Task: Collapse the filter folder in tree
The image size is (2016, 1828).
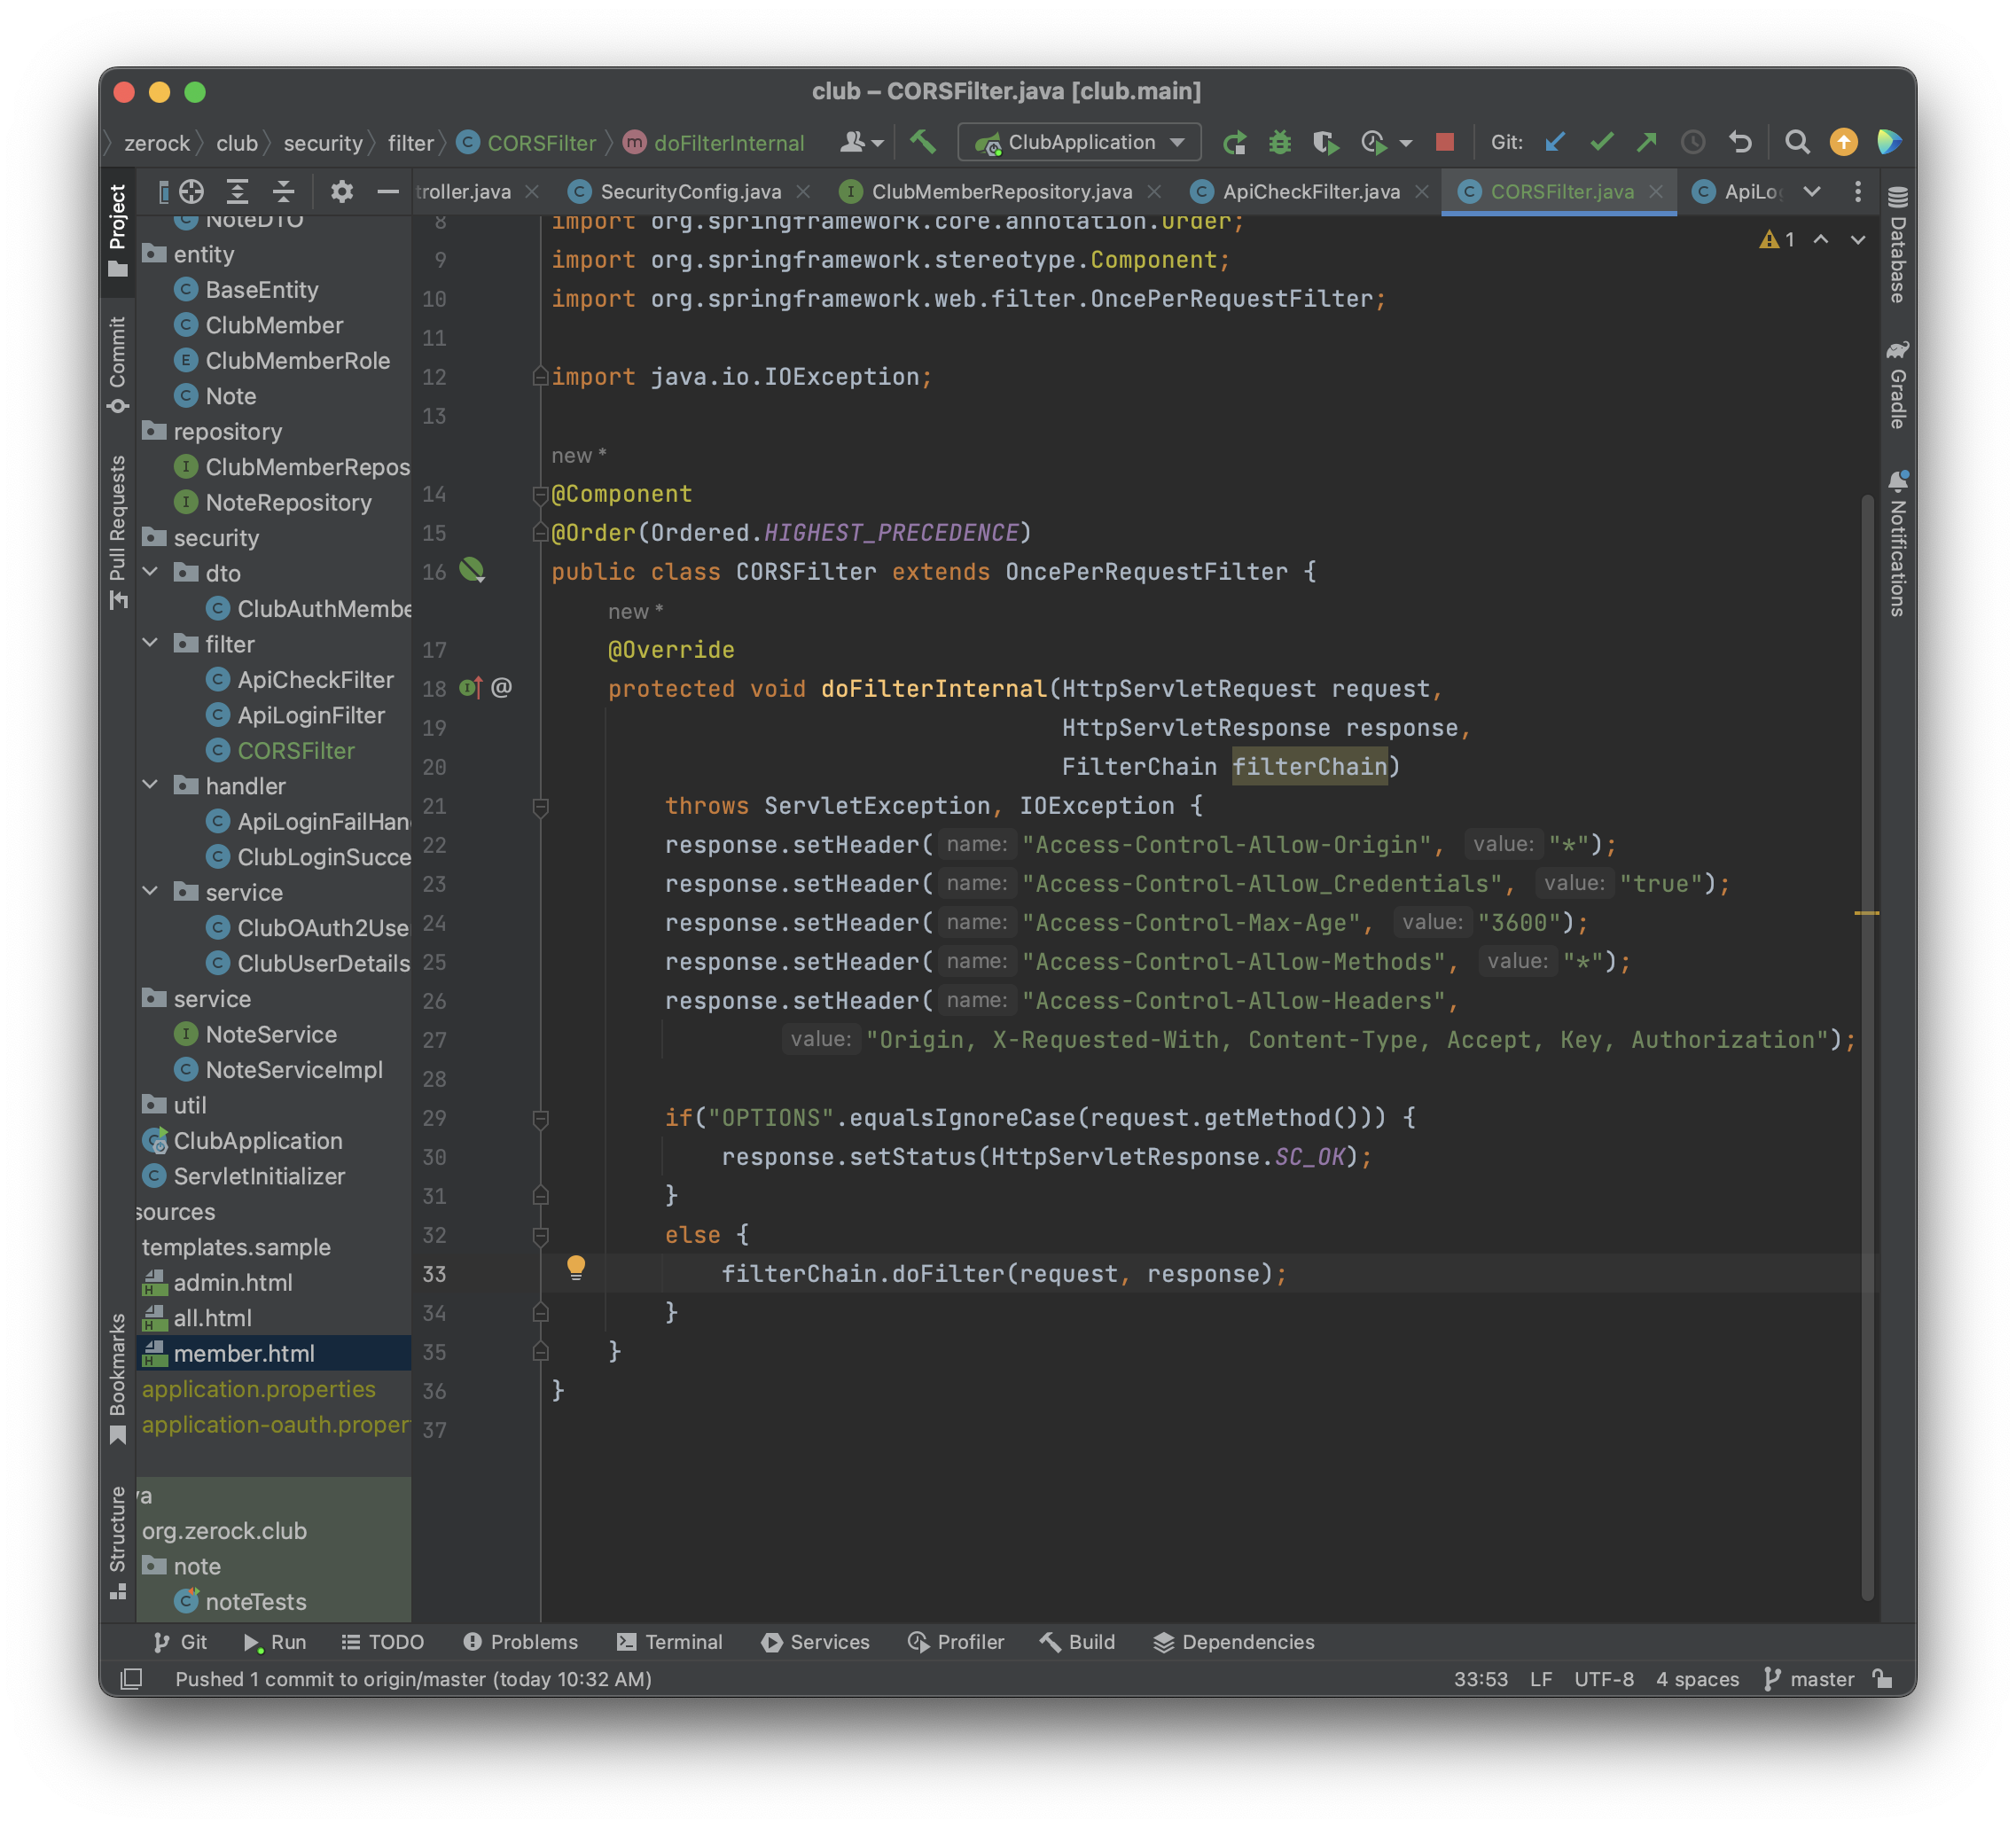Action: point(151,644)
